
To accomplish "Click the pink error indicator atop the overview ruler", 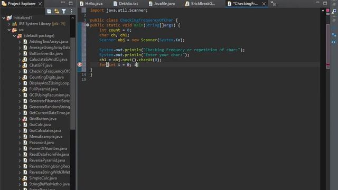I will click(x=327, y=11).
